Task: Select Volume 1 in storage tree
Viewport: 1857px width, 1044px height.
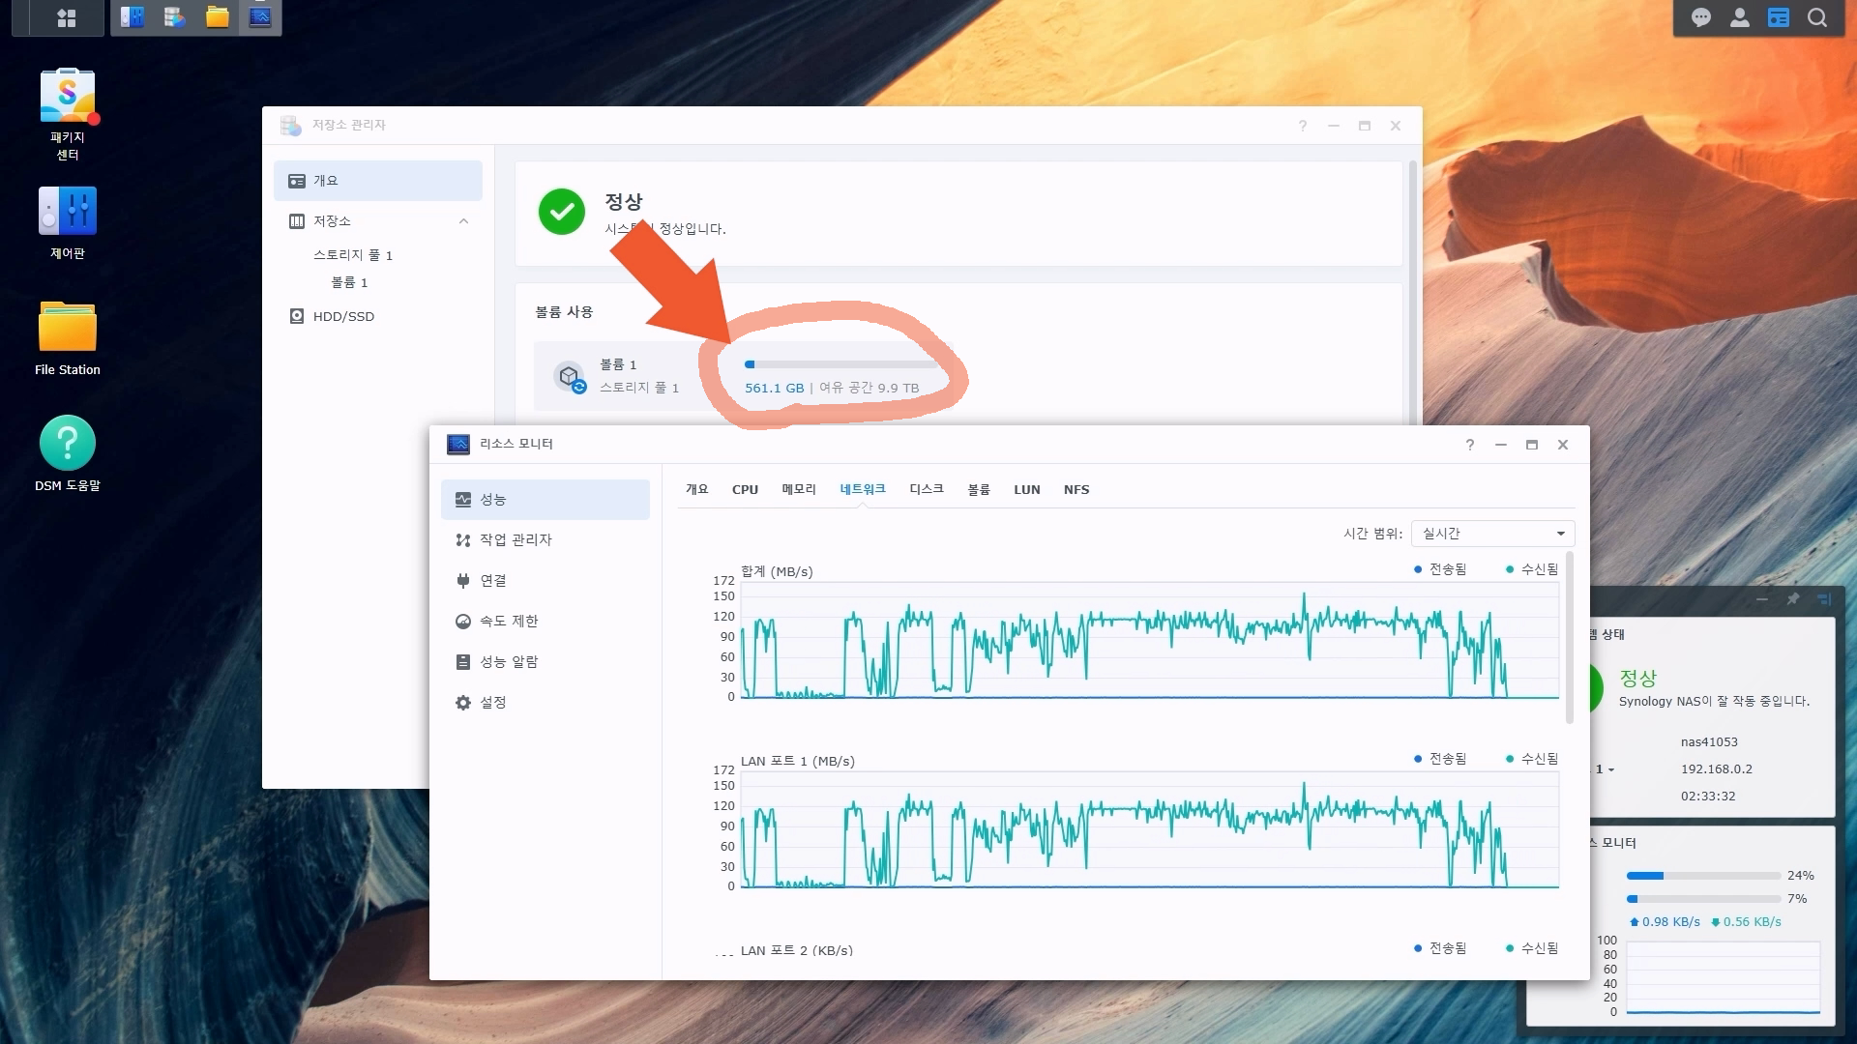Action: [349, 282]
